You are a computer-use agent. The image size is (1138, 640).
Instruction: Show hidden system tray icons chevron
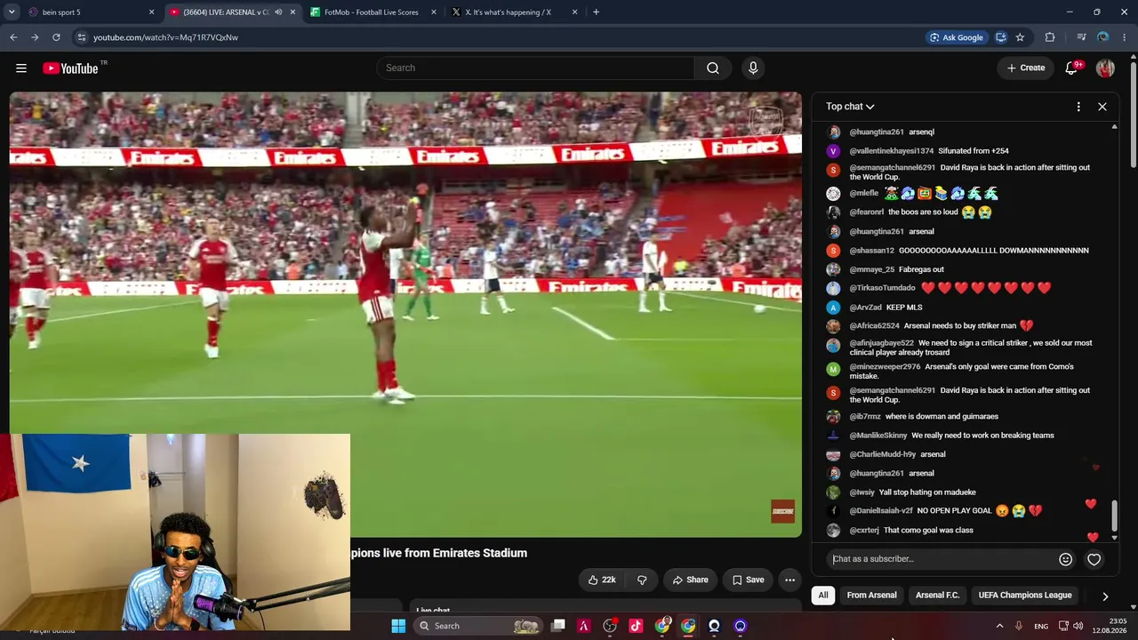999,626
